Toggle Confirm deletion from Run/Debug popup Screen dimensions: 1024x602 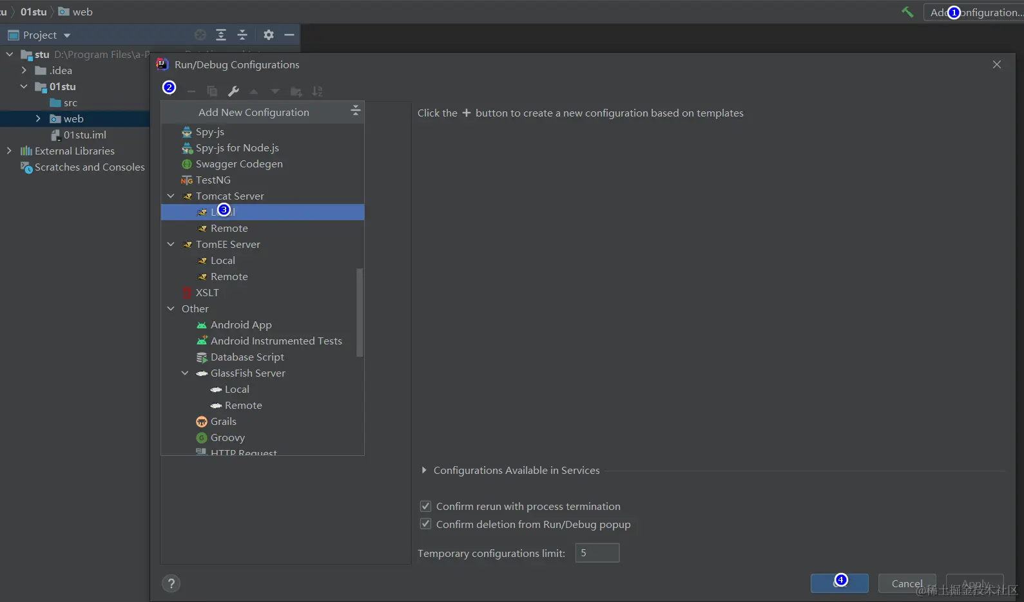click(425, 524)
